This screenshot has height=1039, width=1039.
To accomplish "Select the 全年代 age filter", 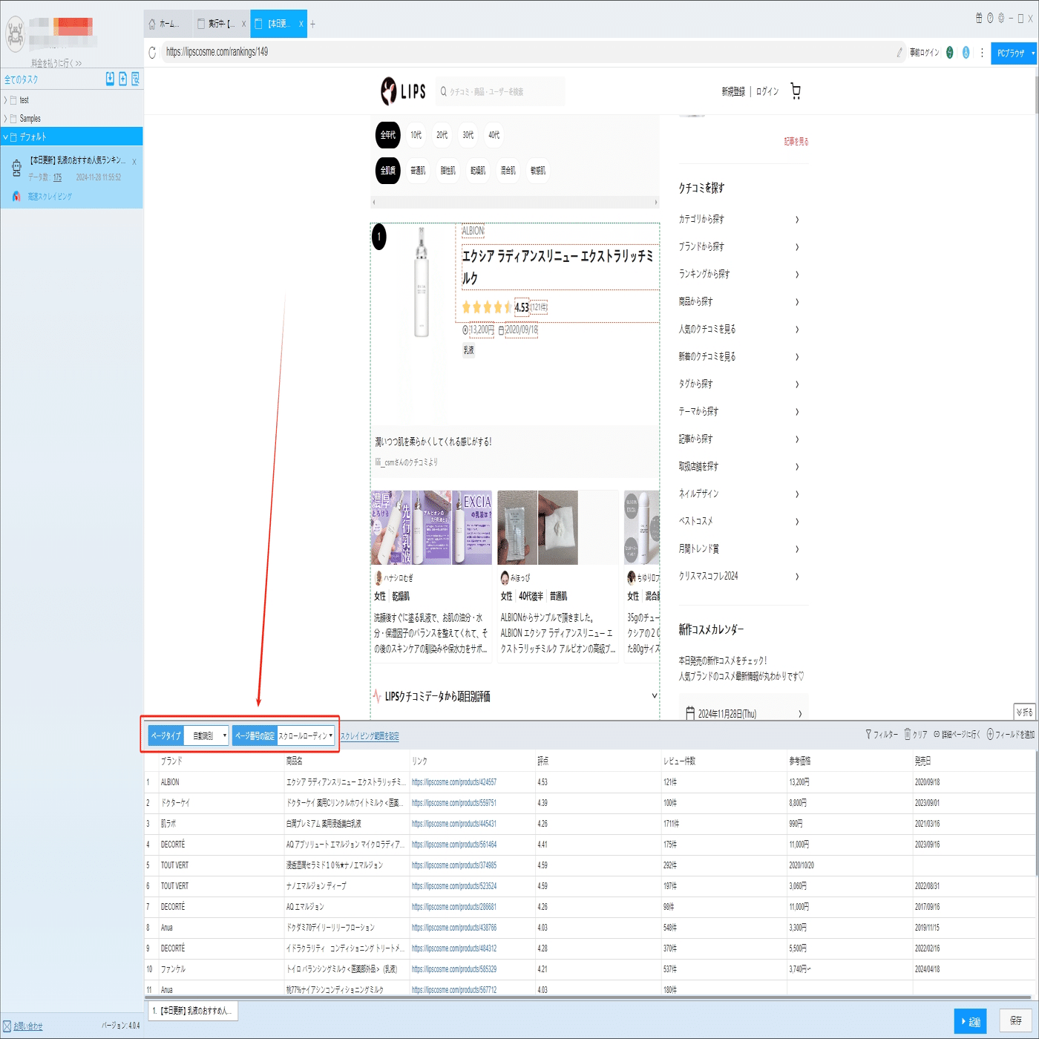I will 388,135.
